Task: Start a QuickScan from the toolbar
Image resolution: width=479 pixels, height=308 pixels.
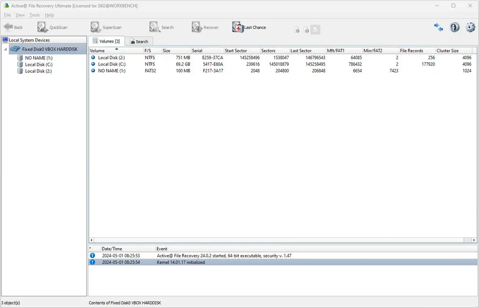Action: point(52,27)
